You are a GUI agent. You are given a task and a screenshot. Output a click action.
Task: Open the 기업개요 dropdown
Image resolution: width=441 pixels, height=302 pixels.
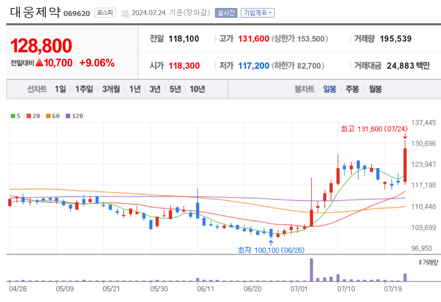pyautogui.click(x=258, y=13)
